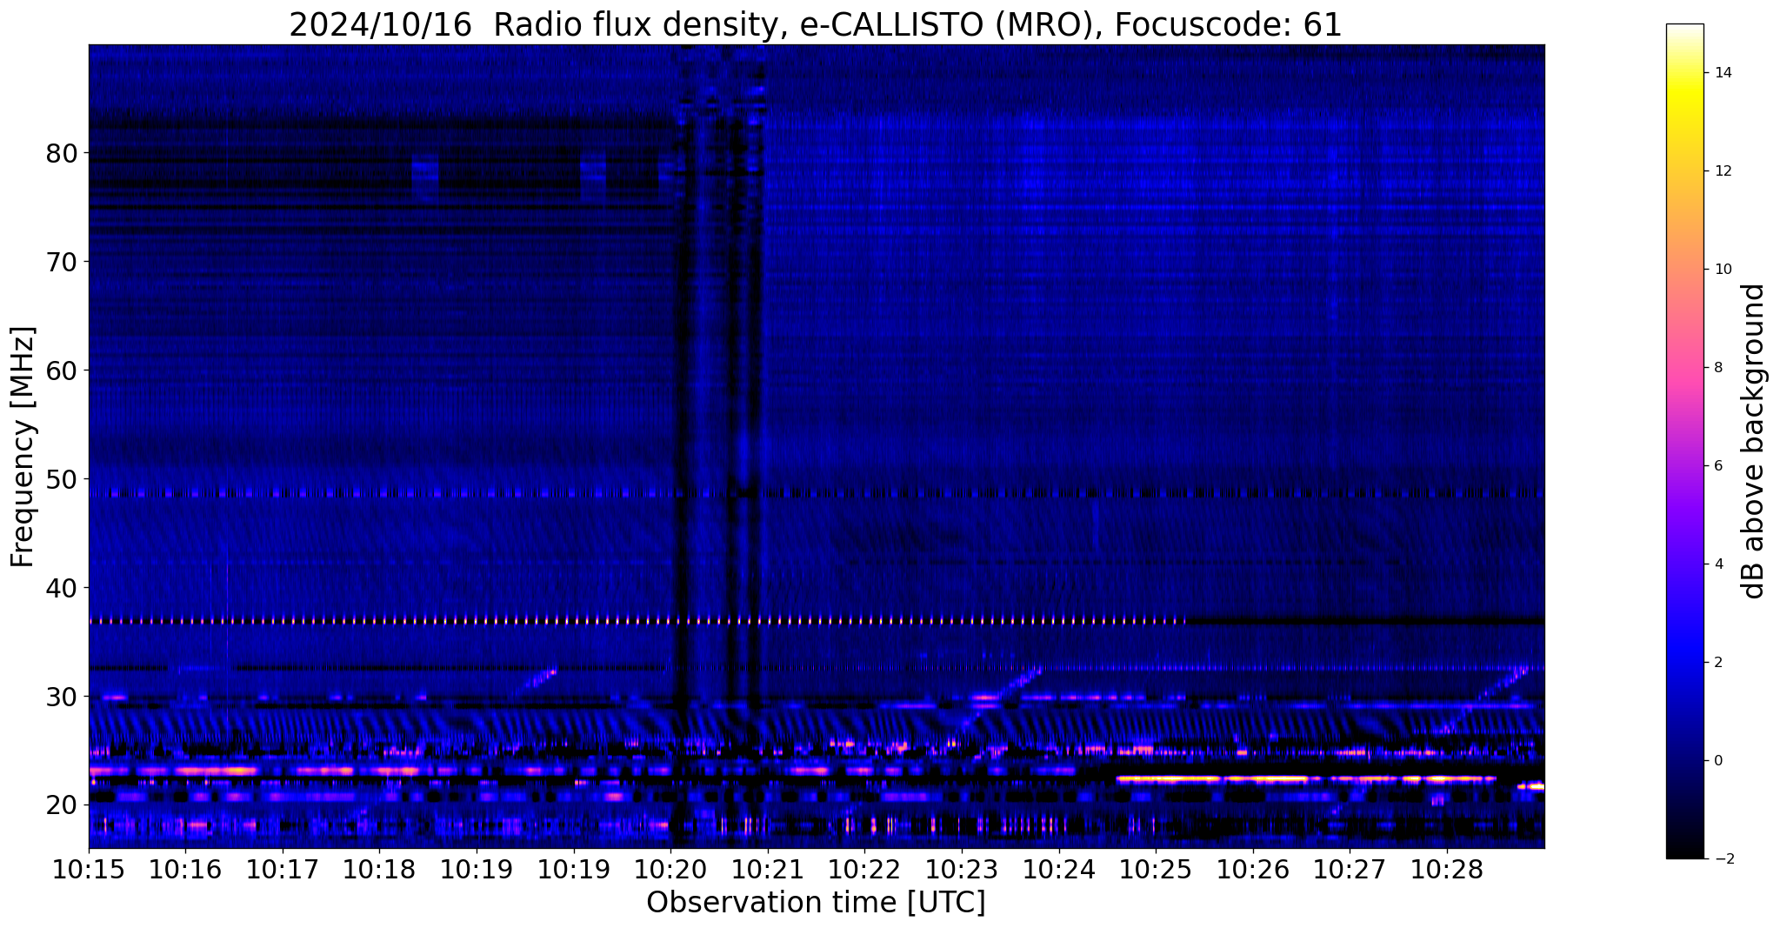Select the "Frequency [MHz]" axis label

23,447
